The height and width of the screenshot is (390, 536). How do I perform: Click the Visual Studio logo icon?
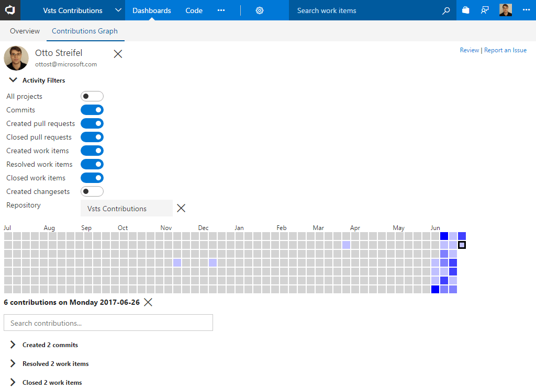(x=10, y=10)
